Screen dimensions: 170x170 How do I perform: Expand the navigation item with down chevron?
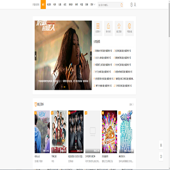click(x=93, y=5)
